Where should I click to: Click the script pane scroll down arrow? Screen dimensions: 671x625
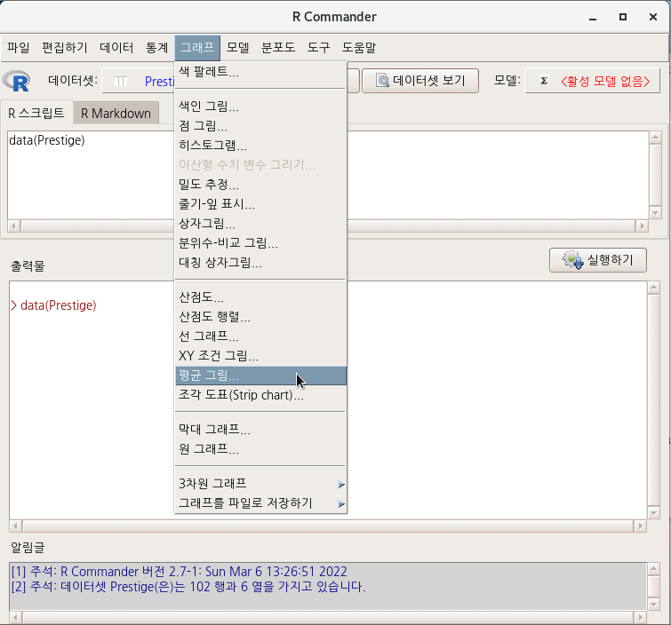[x=655, y=212]
